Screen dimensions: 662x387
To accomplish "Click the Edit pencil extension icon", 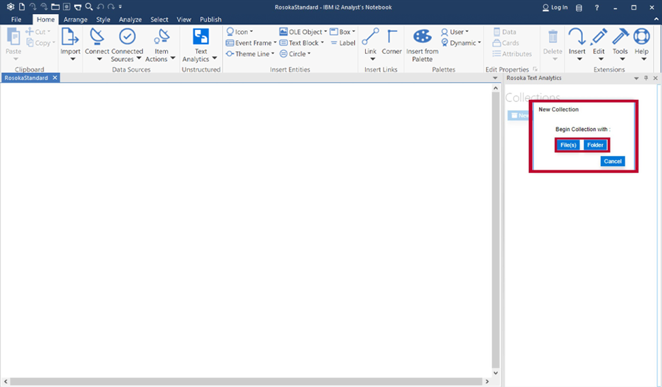I will point(599,37).
